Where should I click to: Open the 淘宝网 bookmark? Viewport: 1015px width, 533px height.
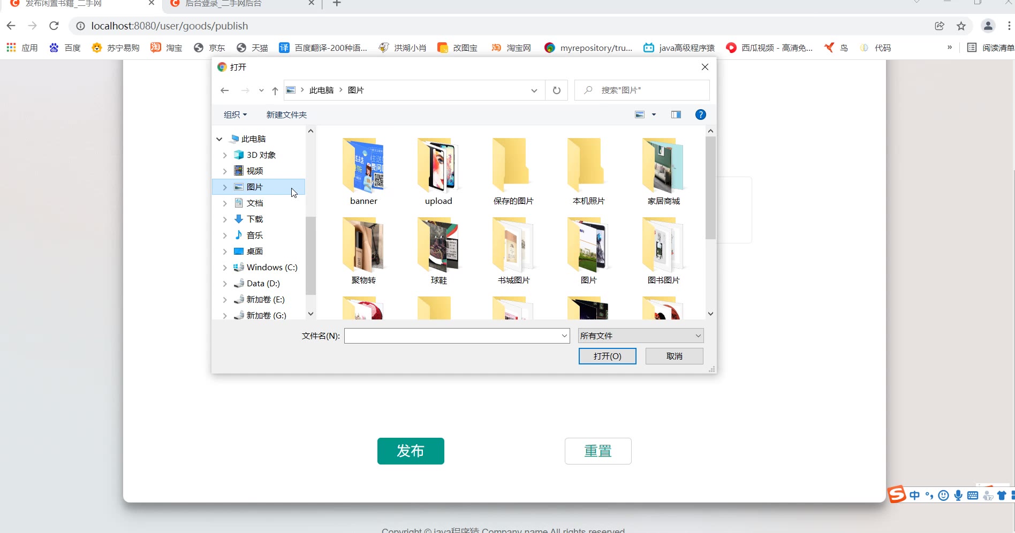coord(511,48)
